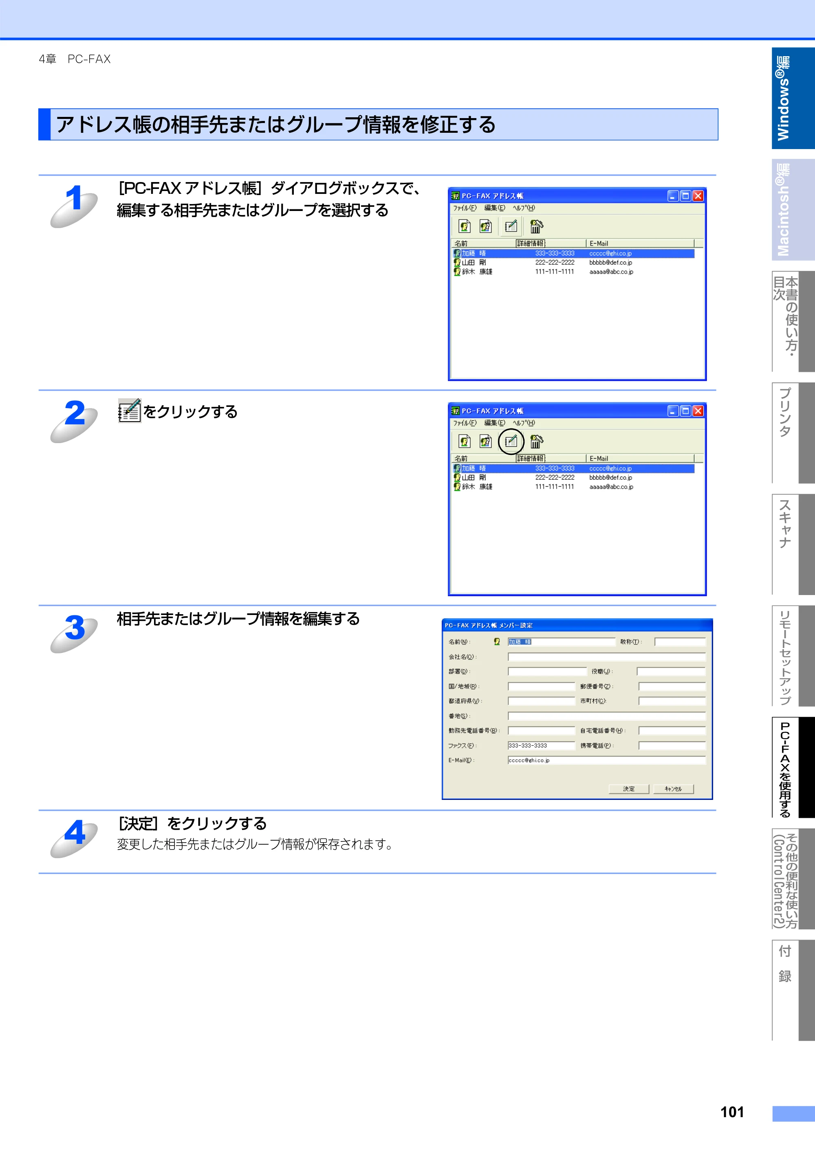Select 鈴木 康雄 row in step 2 address book
815x1153 pixels.
coord(573,487)
